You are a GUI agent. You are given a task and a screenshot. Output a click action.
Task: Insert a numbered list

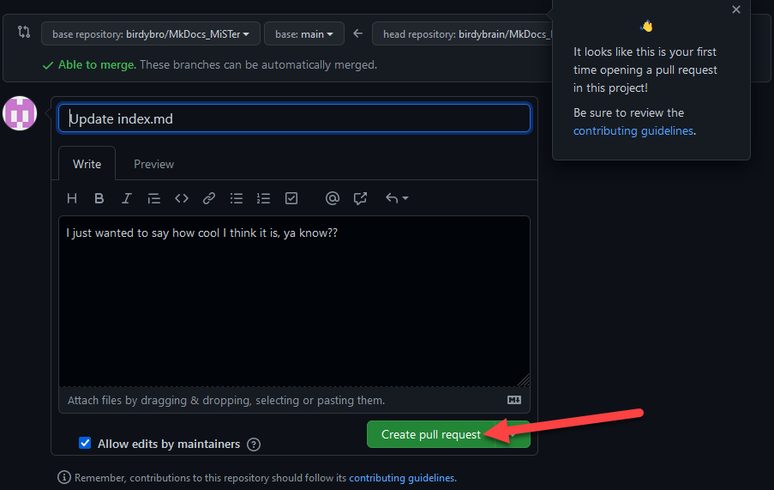pos(264,198)
